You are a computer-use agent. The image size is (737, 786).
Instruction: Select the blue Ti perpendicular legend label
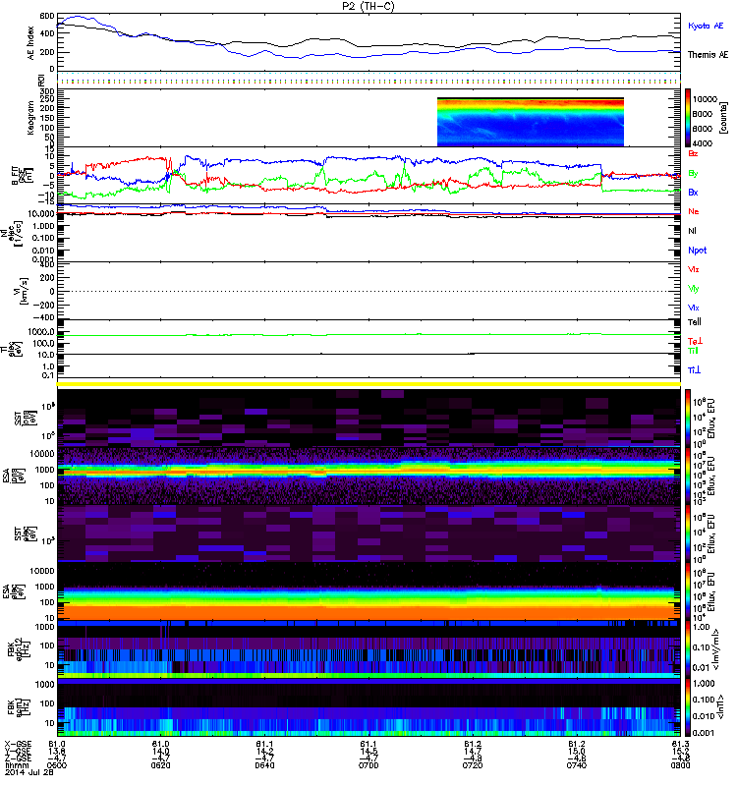pyautogui.click(x=694, y=370)
